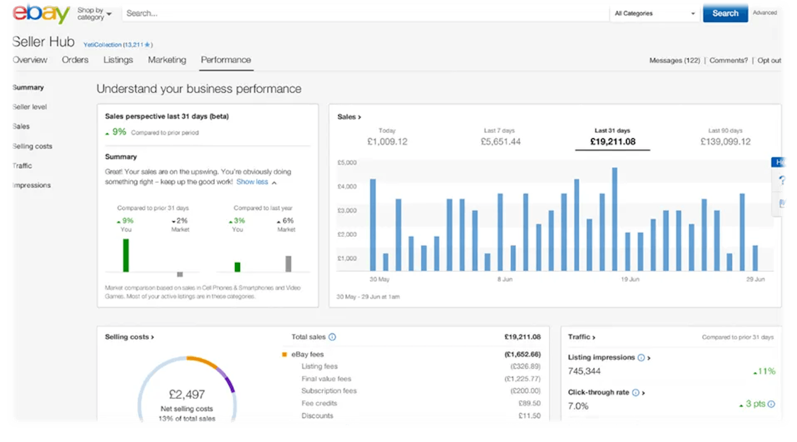Click in the Search input field
Viewport: 797px width, 442px height.
click(365, 13)
